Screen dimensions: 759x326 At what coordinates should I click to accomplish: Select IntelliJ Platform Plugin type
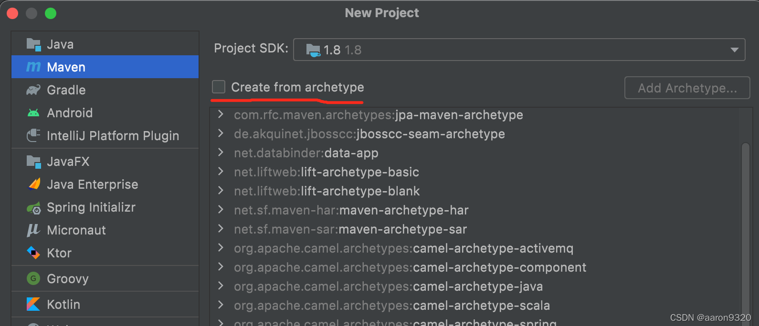tap(105, 136)
